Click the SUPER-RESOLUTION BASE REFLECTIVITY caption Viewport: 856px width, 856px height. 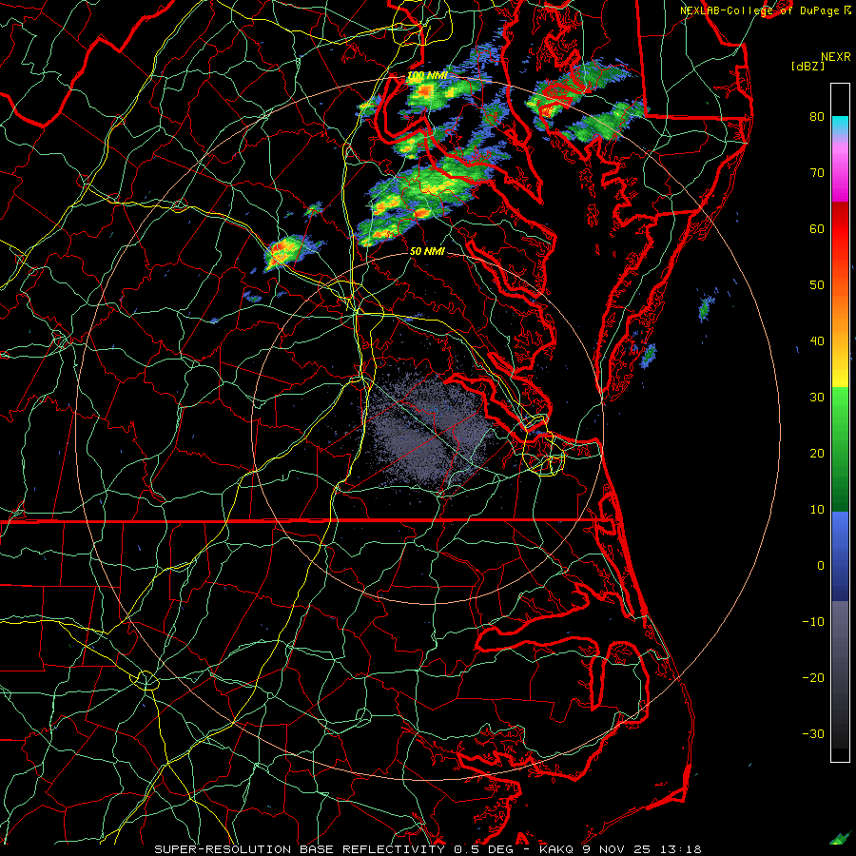coord(300,849)
